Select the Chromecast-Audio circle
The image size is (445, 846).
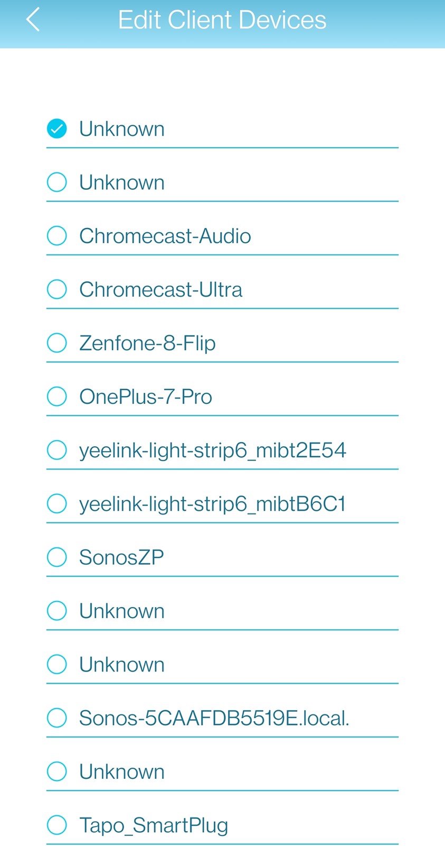(x=56, y=235)
